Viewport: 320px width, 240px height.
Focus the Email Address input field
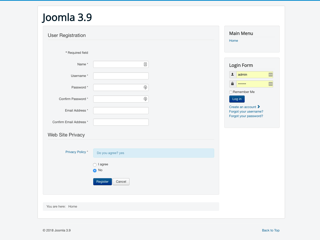coord(121,111)
